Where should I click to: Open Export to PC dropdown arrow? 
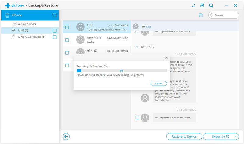(235, 137)
